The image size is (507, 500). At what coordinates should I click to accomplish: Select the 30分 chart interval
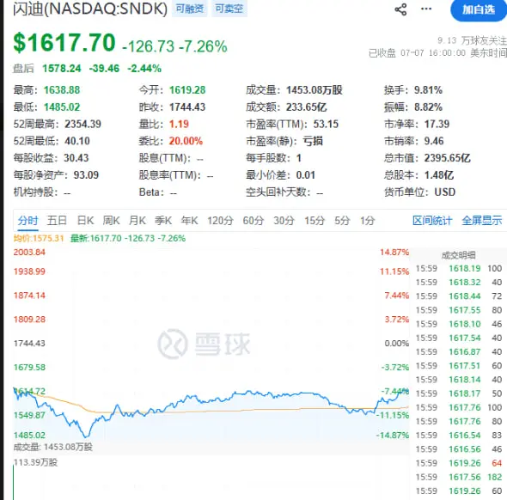(x=284, y=221)
